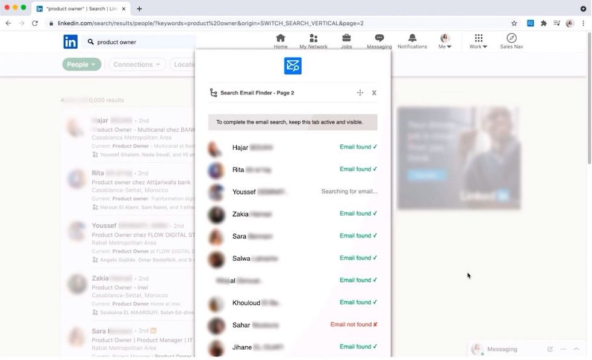Click 'Email not found' status for Sahar
This screenshot has height=360, width=592.
point(354,325)
